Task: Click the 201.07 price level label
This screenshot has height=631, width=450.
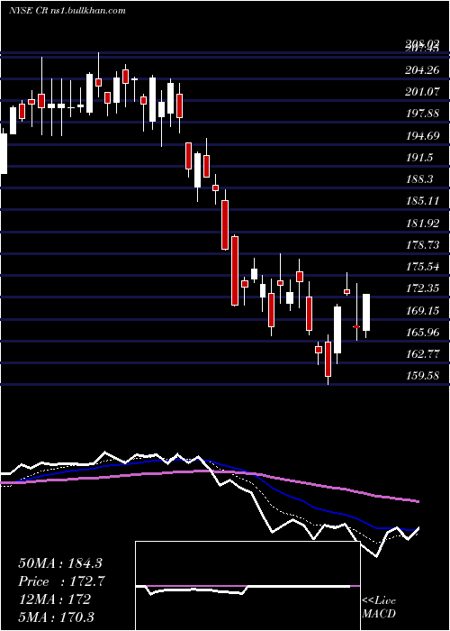Action: pyautogui.click(x=422, y=92)
